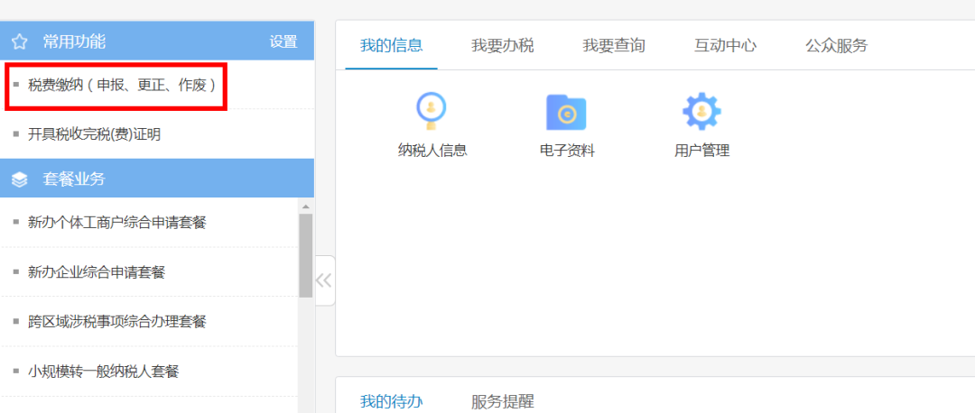Switch to the 我要办税 tab
Image resolution: width=975 pixels, height=413 pixels.
point(502,45)
